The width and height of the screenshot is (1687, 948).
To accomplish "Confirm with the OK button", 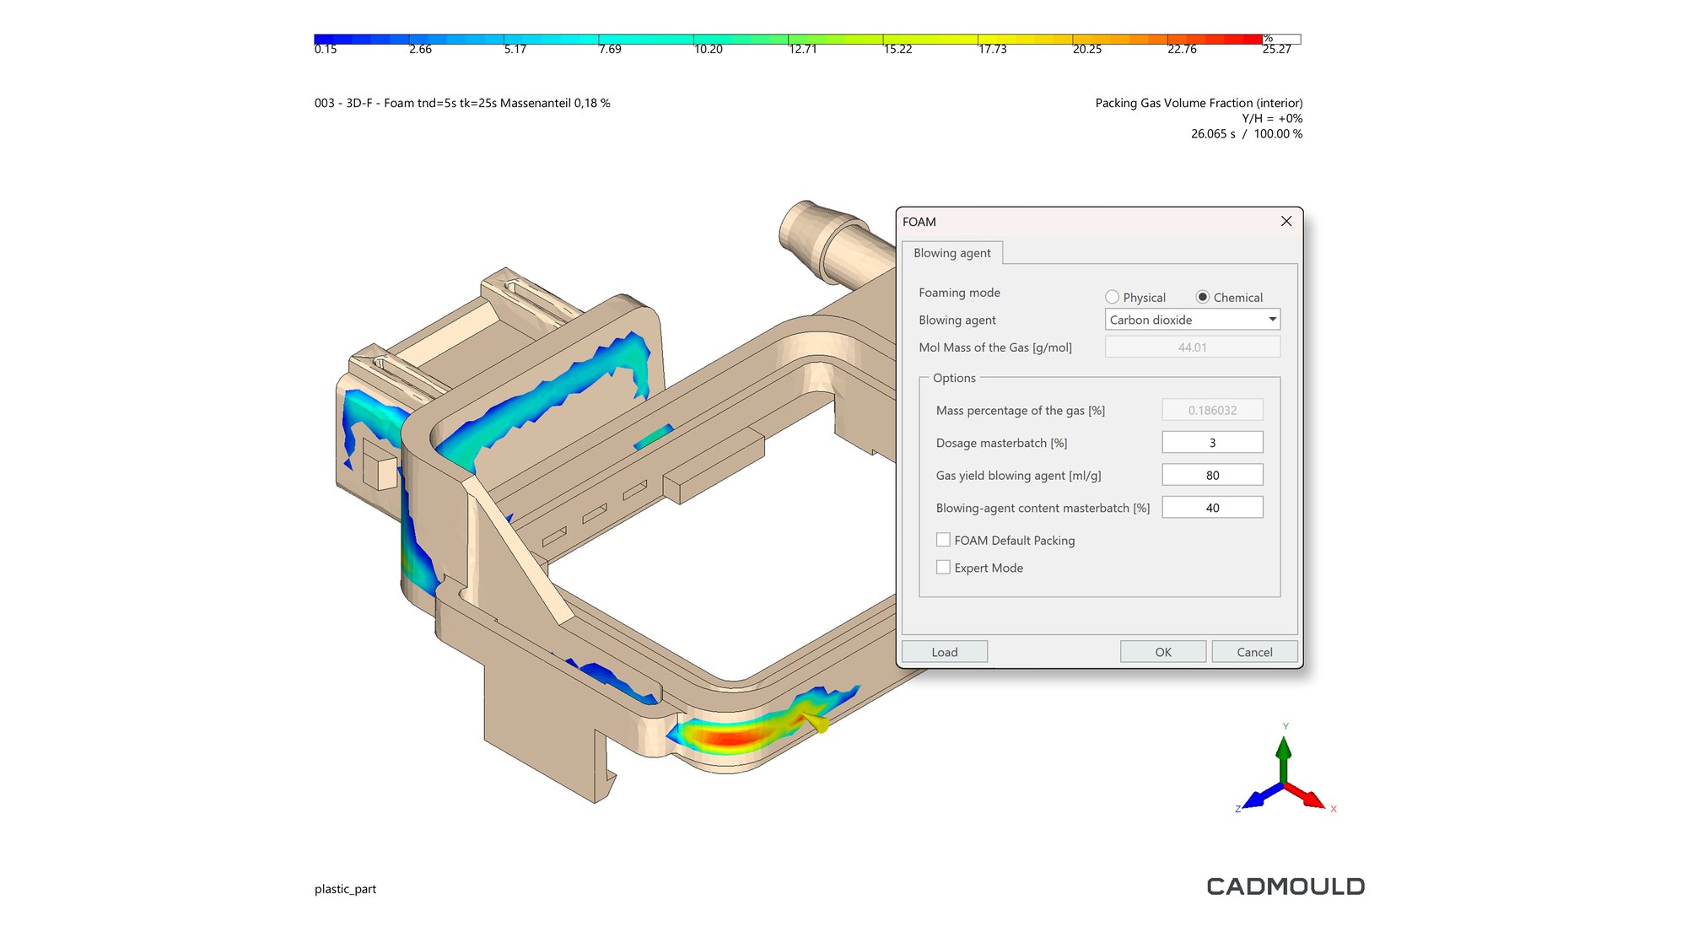I will (1162, 652).
